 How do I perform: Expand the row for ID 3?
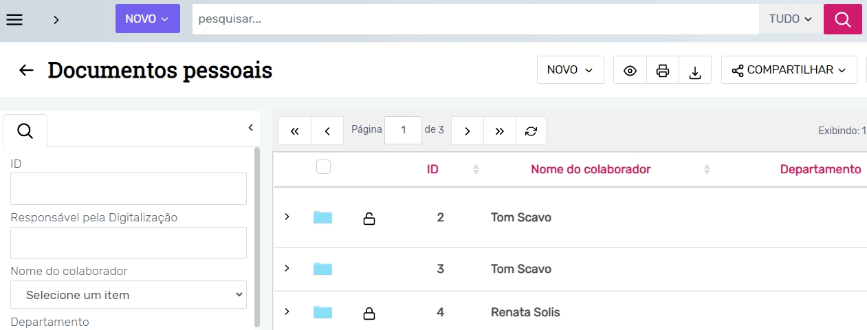287,267
